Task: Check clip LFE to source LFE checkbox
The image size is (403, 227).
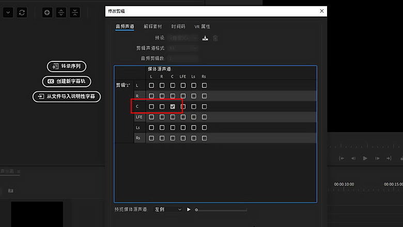Action: pyautogui.click(x=183, y=117)
